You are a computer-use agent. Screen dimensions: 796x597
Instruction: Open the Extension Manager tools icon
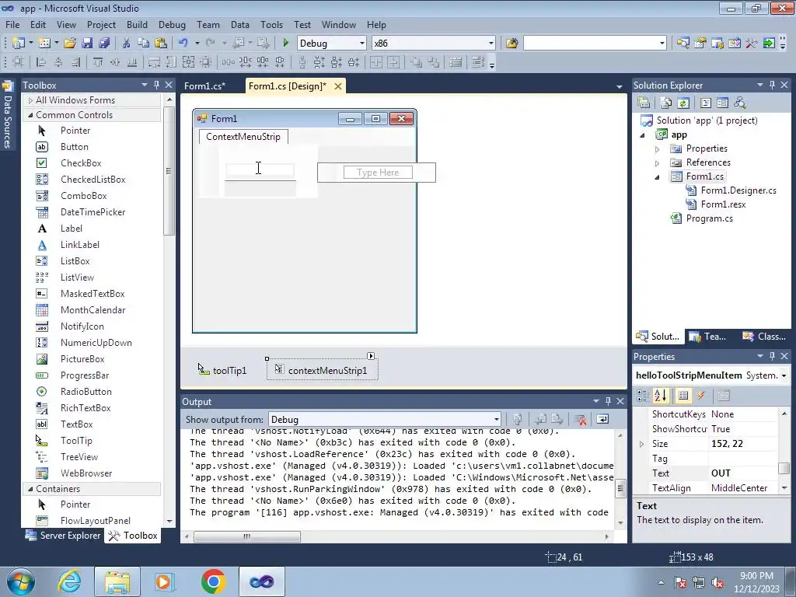pos(752,44)
